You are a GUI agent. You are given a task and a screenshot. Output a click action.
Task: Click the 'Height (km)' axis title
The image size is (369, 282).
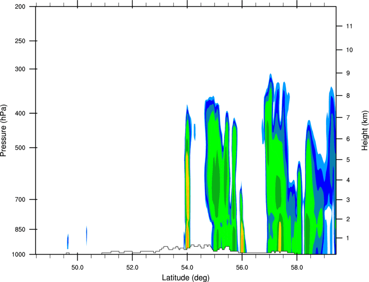365,131
